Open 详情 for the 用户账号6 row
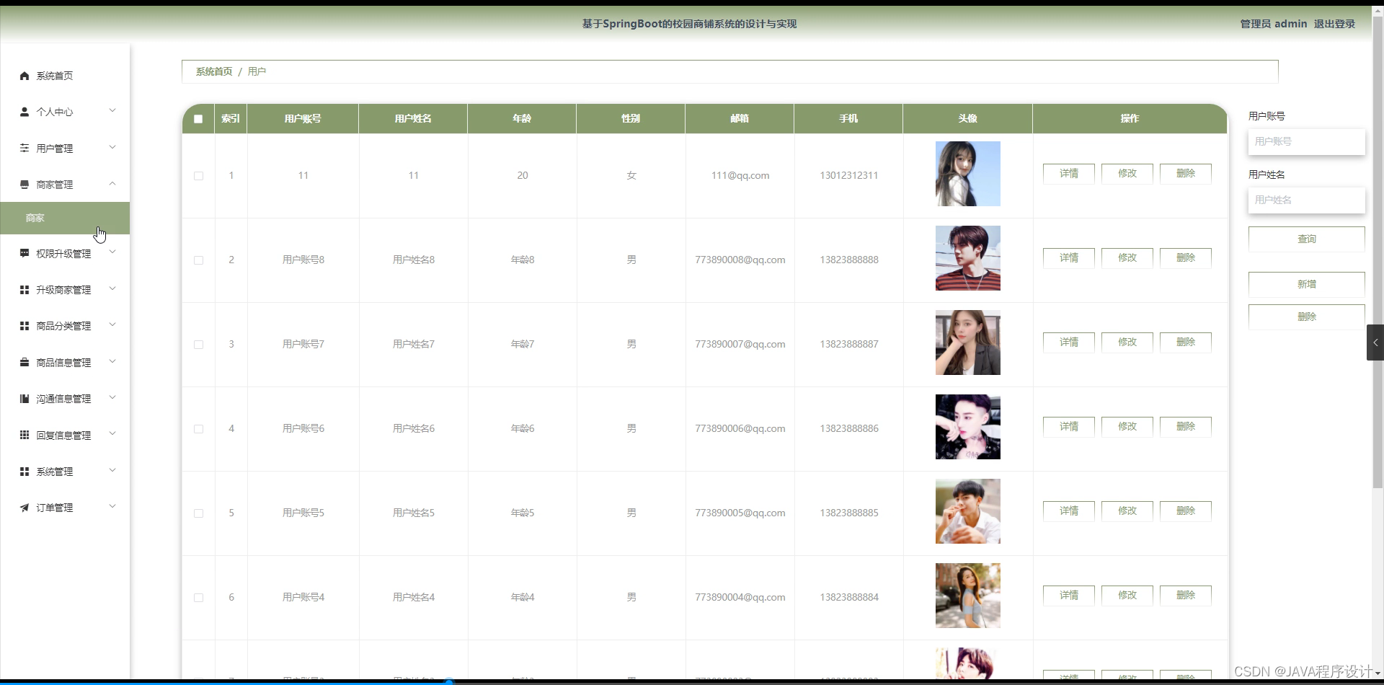Screen dimensions: 1384x685 [x=1069, y=427]
